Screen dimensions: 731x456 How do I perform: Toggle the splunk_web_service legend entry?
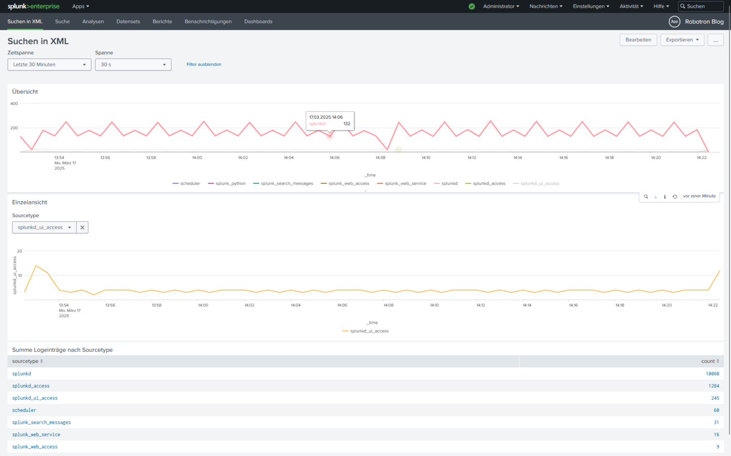pyautogui.click(x=401, y=183)
